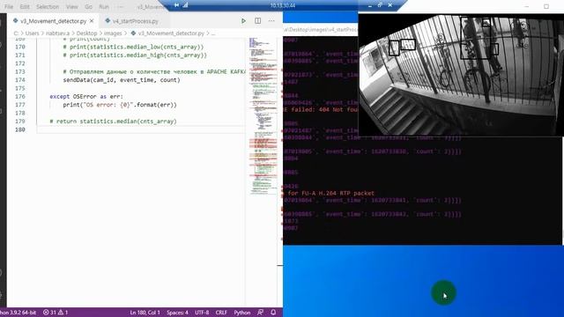Click the except OSError as err line
Viewport: 564px width, 317px height.
tap(86, 97)
